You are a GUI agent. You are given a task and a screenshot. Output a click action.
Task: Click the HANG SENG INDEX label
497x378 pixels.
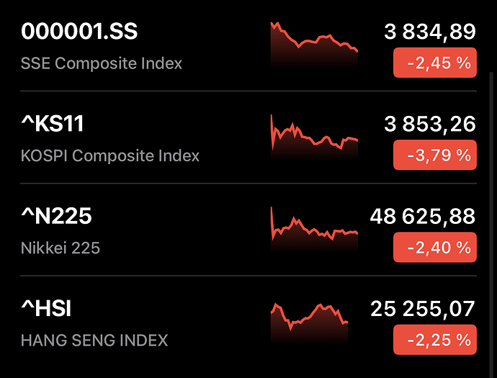coord(94,341)
